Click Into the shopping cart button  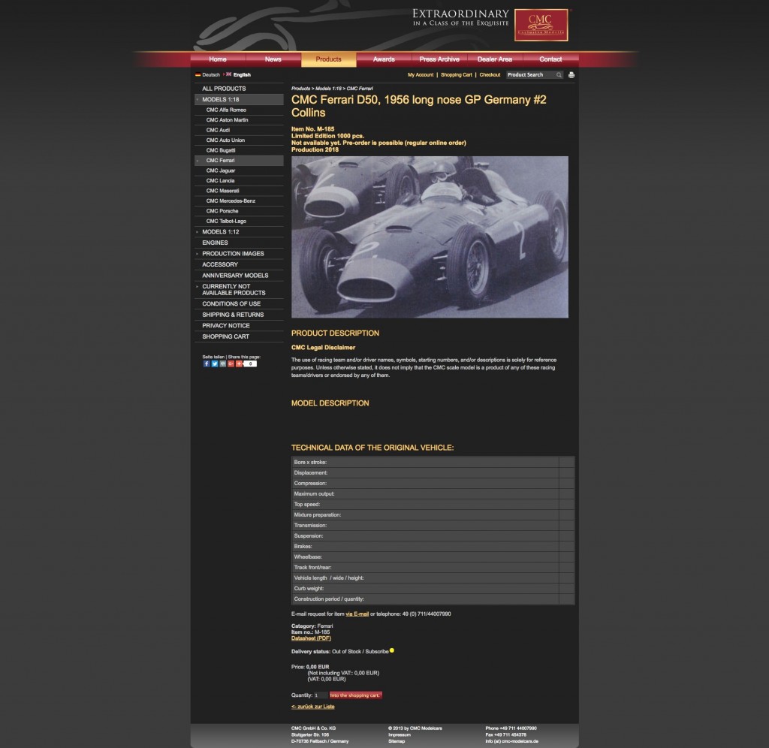click(x=355, y=695)
